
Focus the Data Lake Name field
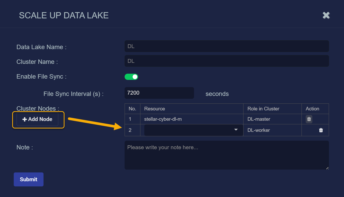(226, 46)
